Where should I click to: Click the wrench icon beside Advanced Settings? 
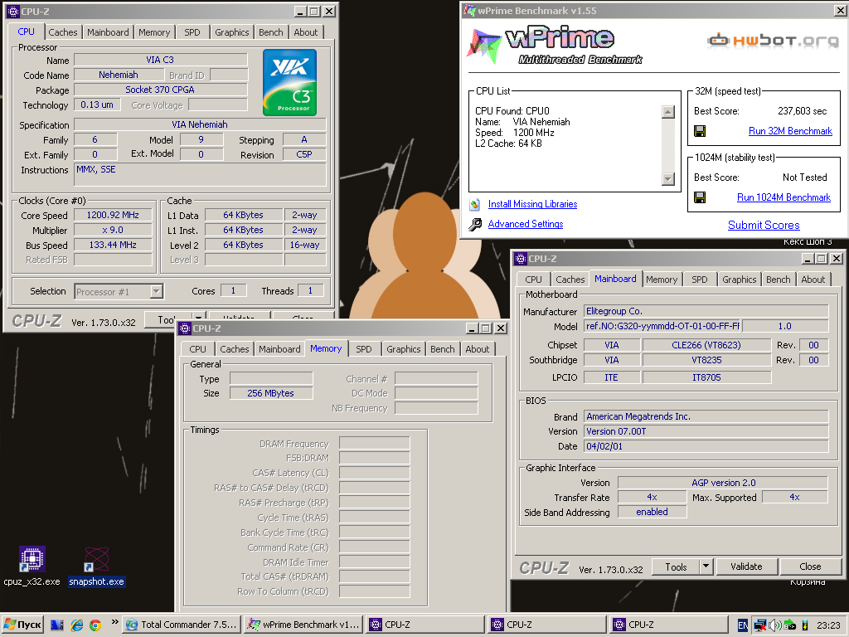[475, 224]
